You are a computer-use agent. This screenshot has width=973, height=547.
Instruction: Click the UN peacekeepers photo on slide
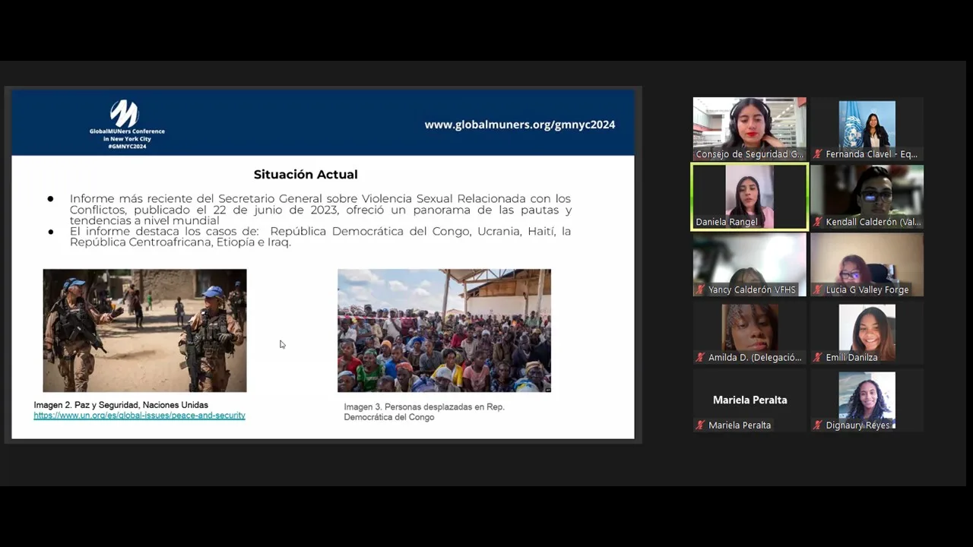pos(144,330)
